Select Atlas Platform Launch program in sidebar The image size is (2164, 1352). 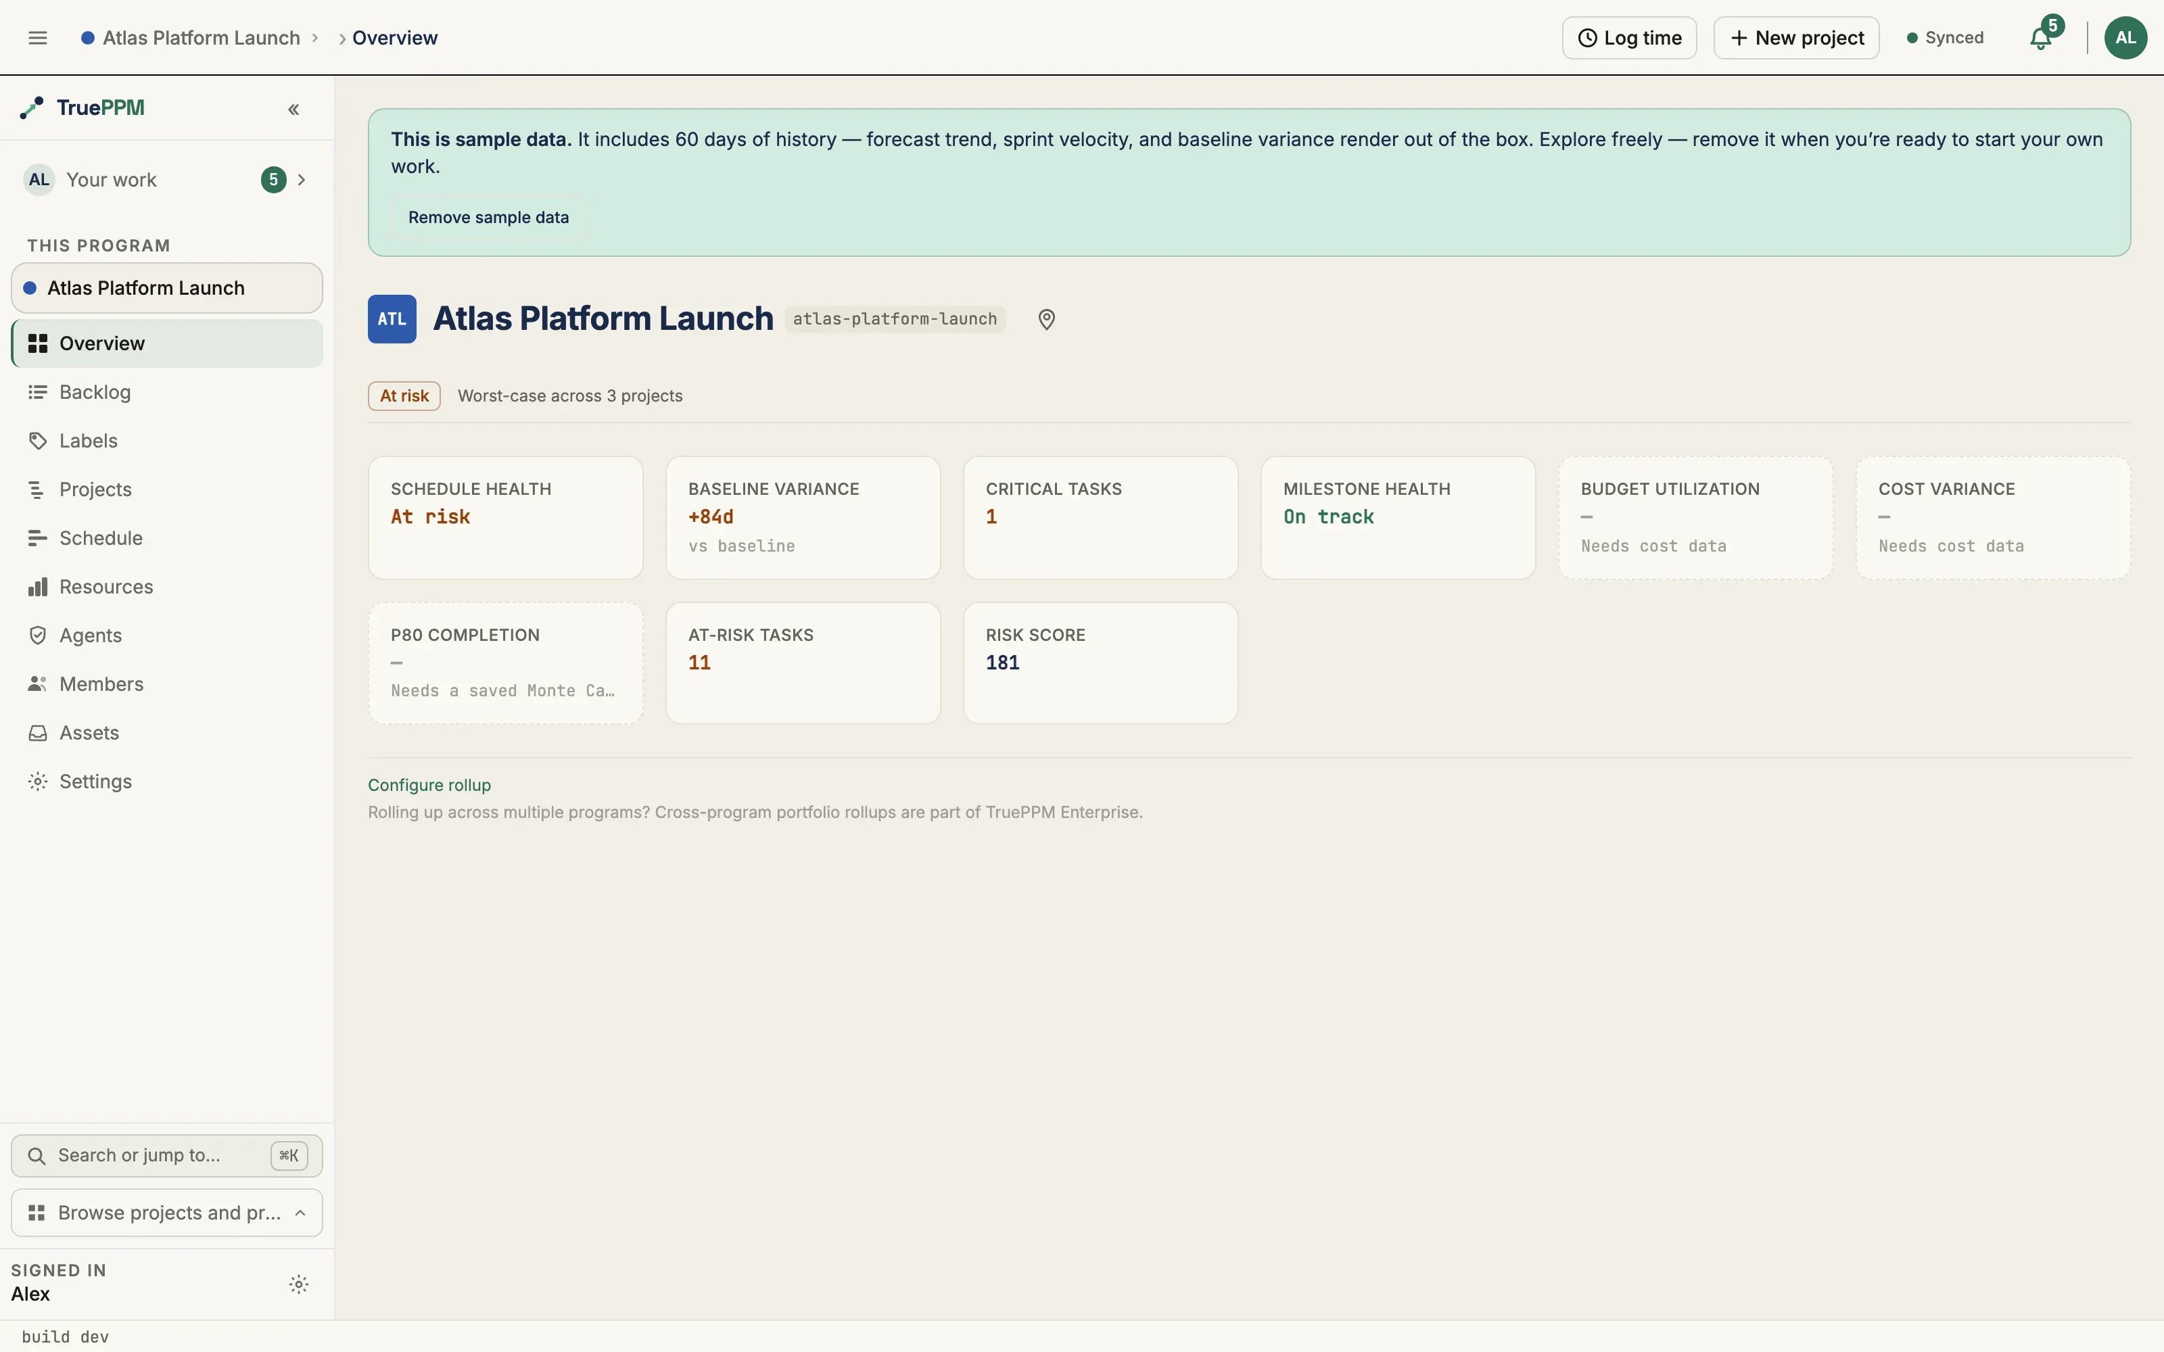coord(167,288)
